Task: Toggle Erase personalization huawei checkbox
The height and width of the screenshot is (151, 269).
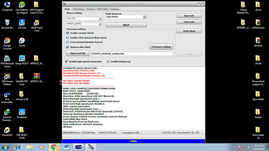Action: tap(68, 42)
